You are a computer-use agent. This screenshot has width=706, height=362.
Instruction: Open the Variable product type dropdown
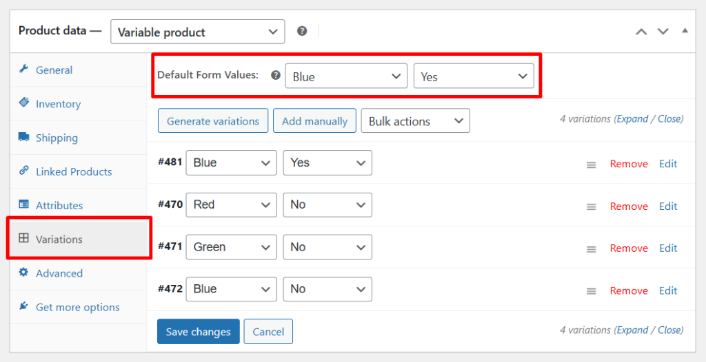[198, 32]
